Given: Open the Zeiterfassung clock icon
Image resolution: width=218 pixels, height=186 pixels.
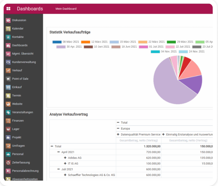Looking at the screenshot, I should point(8,163).
